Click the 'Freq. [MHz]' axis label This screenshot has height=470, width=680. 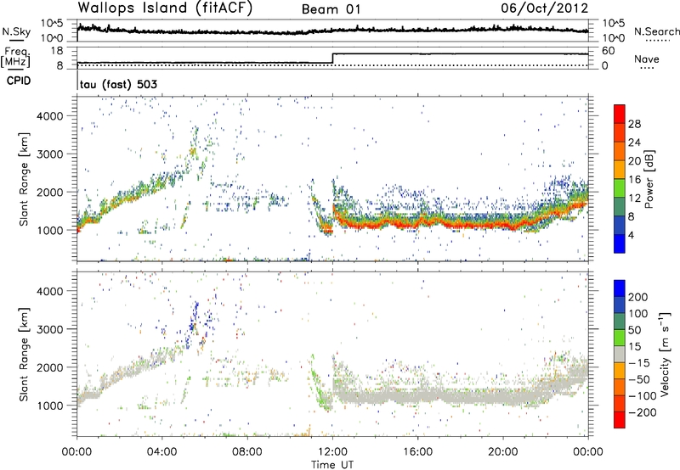click(x=16, y=57)
